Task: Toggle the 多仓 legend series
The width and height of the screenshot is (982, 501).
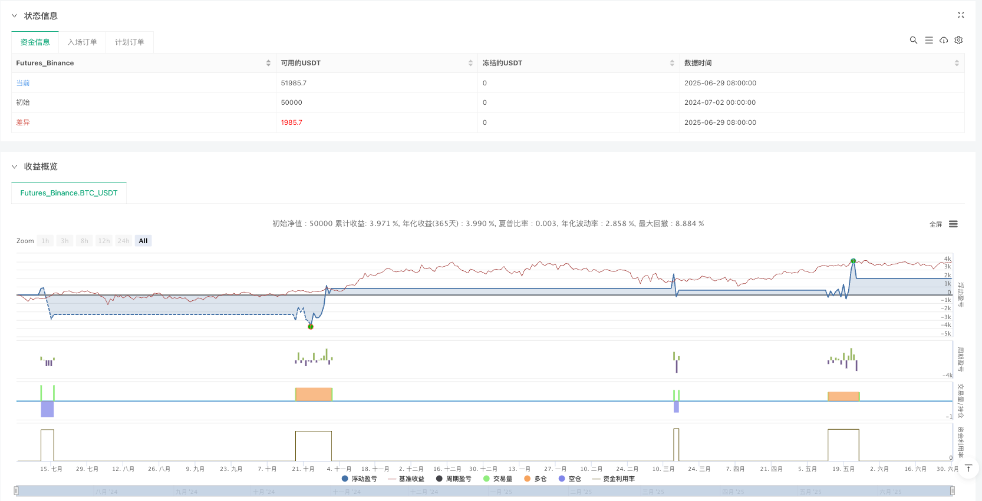Action: (x=535, y=479)
